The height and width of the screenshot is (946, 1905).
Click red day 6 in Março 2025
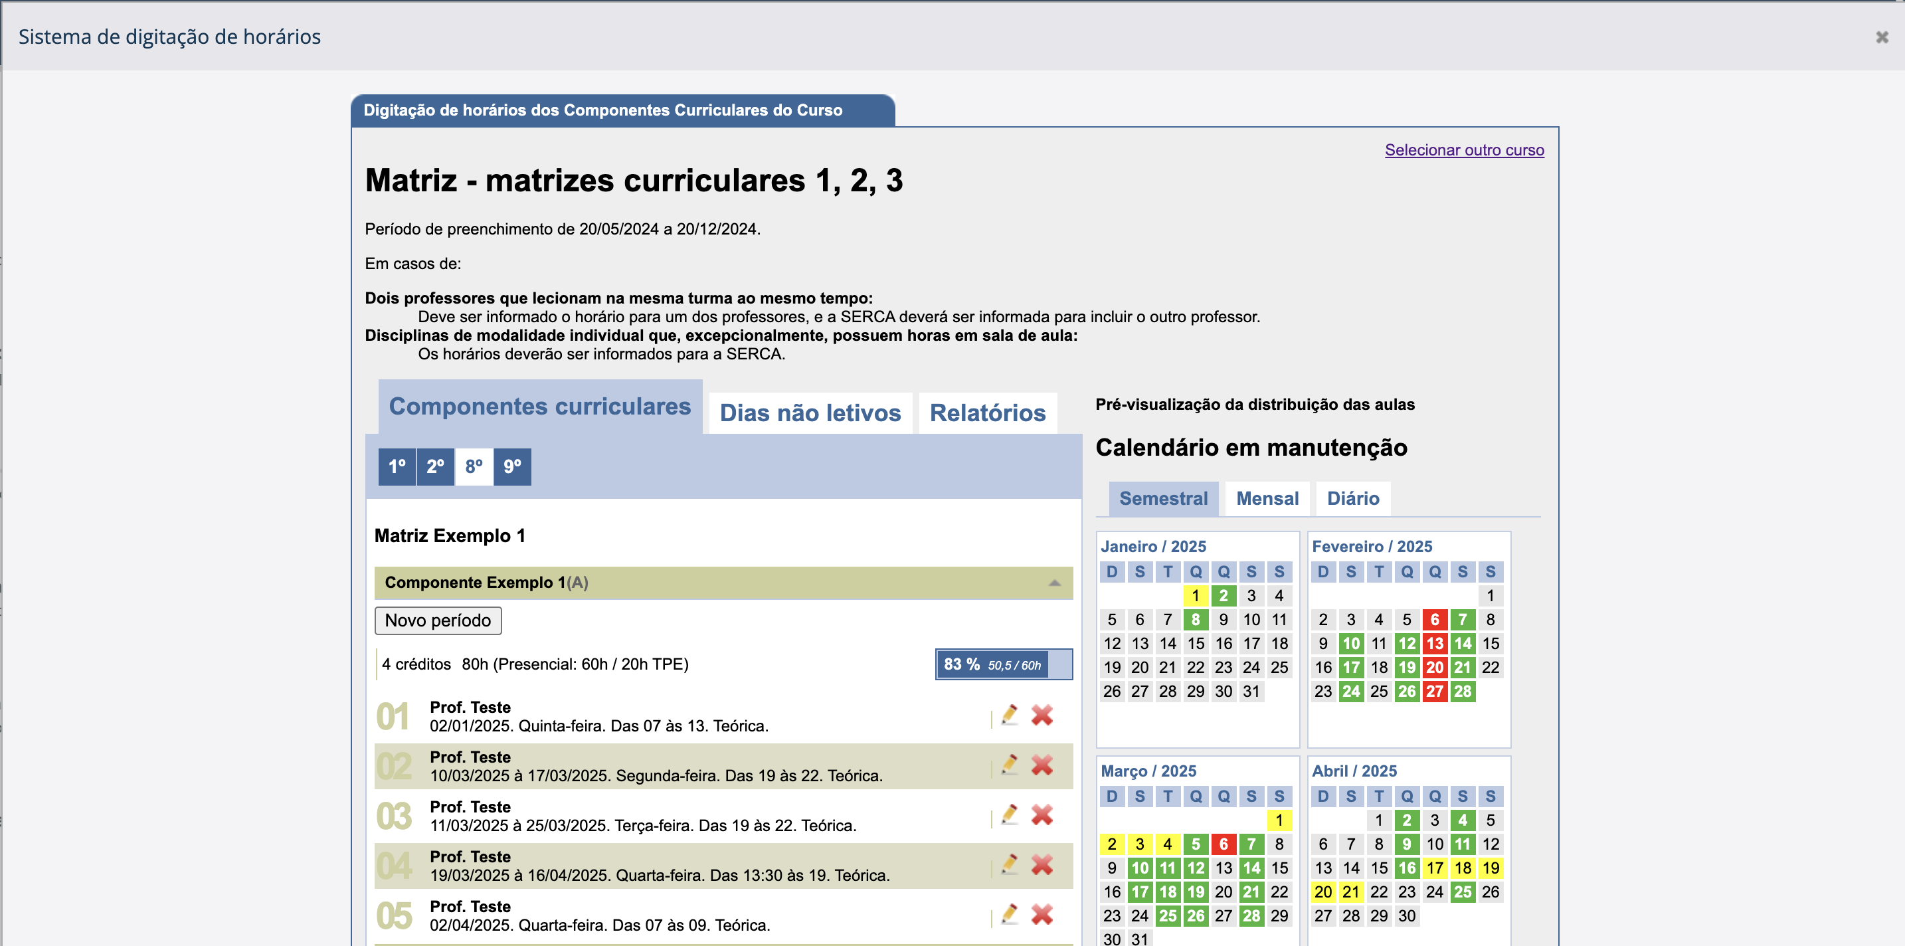point(1224,844)
